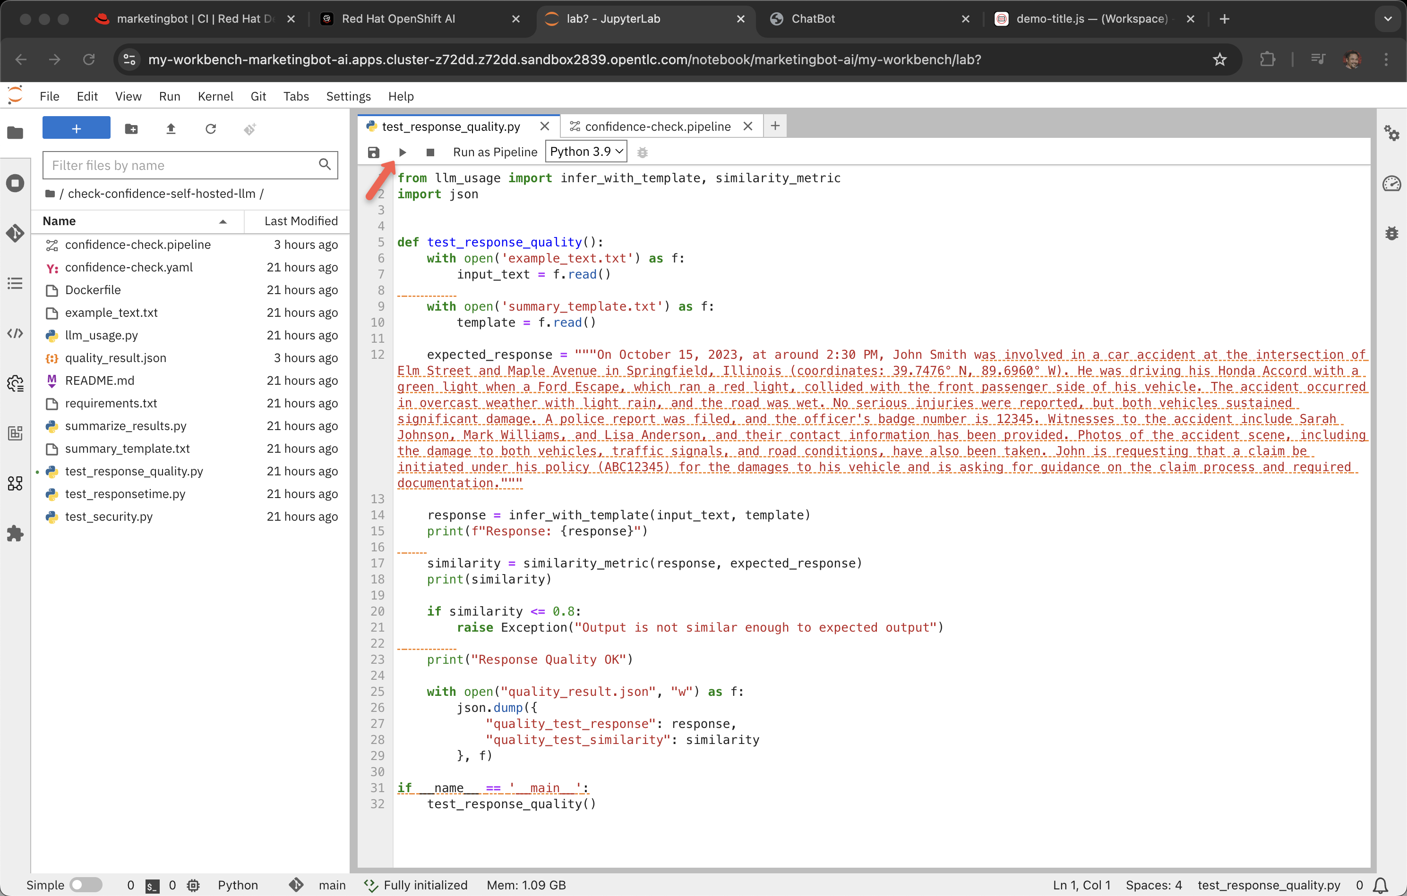Viewport: 1407px width, 896px height.
Task: Open the Git sidebar panel icon
Action: [15, 233]
